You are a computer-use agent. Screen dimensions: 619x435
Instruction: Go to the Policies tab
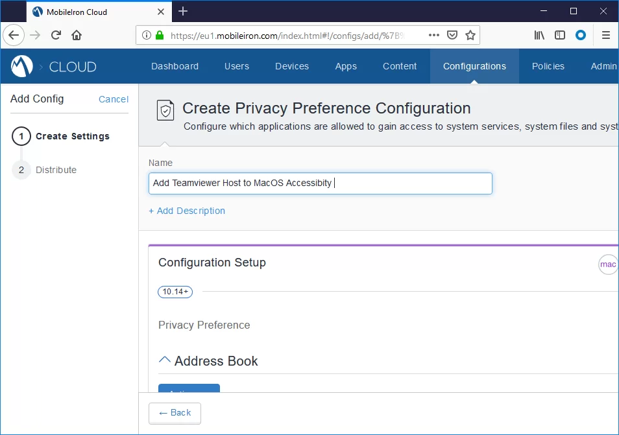coord(548,66)
